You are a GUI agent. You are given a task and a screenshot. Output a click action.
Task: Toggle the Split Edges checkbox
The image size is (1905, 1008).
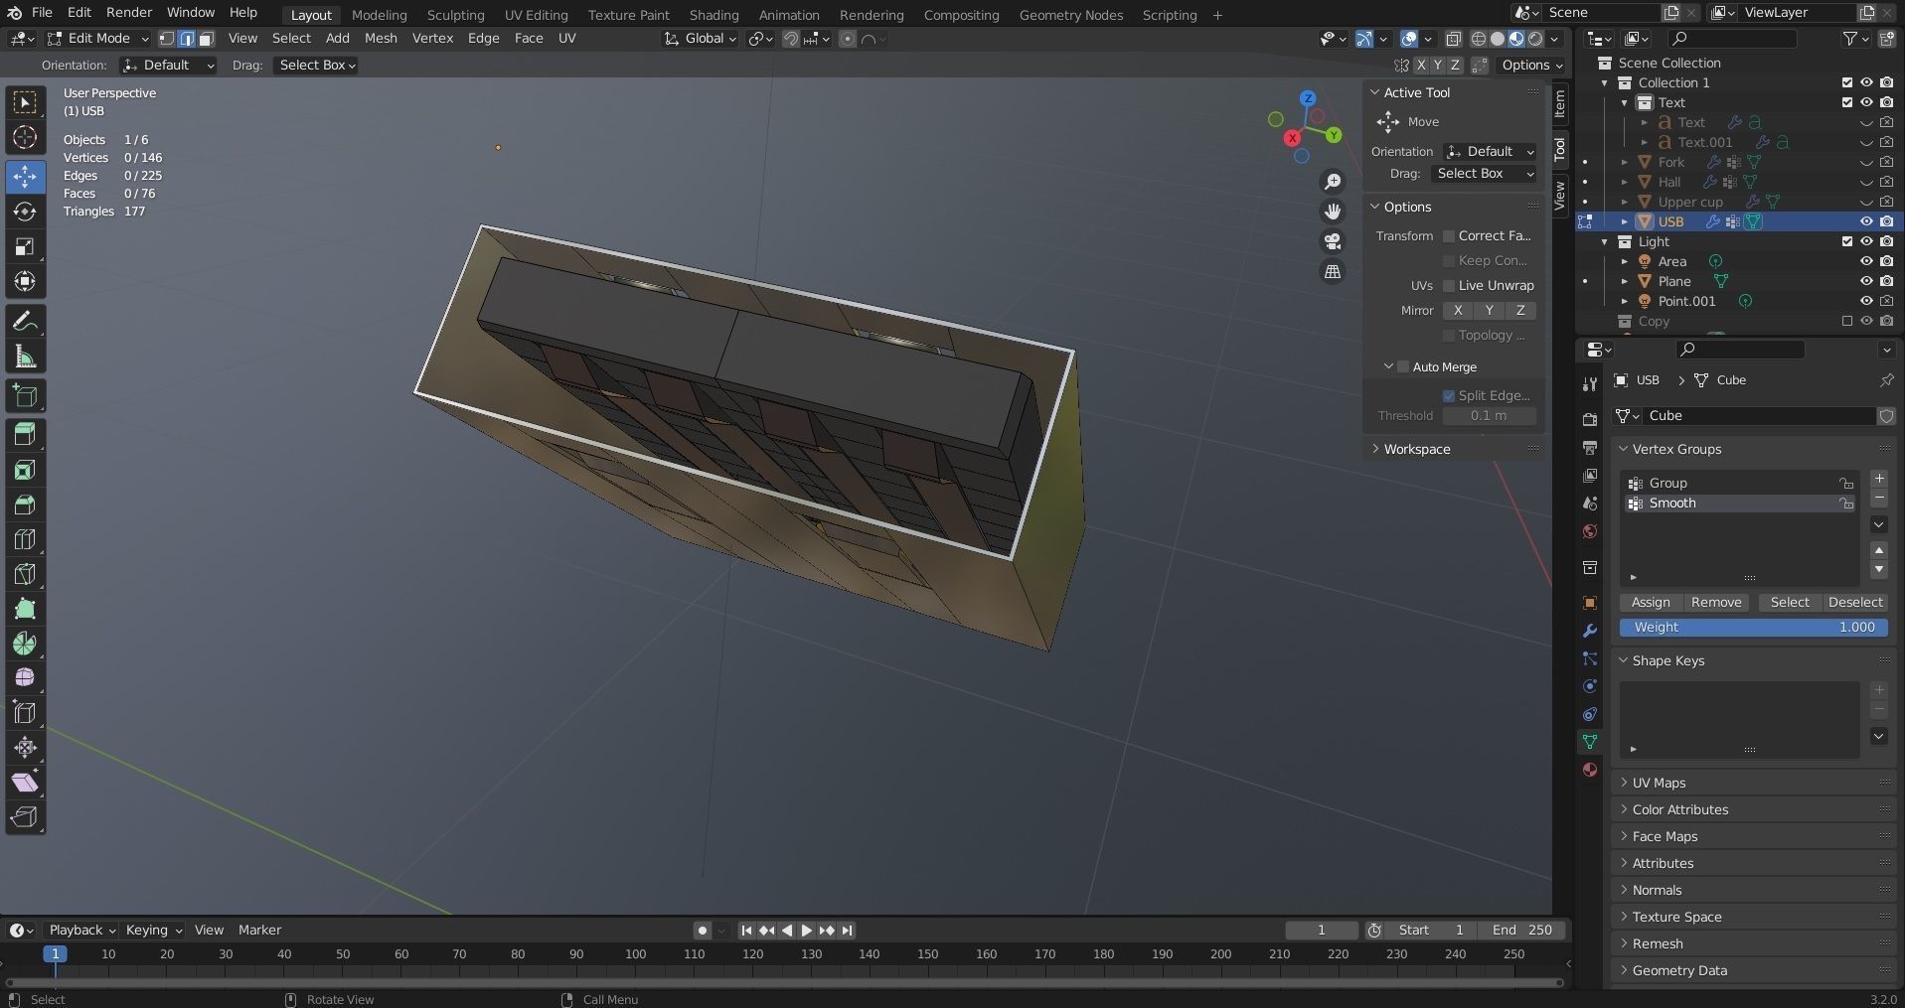(1449, 396)
